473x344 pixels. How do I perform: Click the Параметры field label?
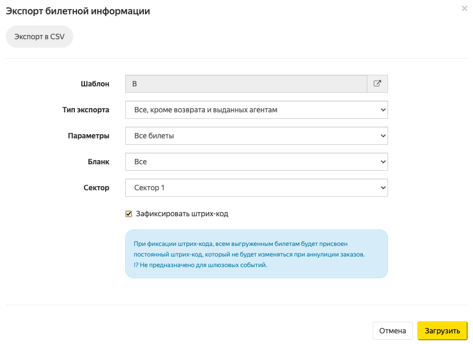coord(89,136)
